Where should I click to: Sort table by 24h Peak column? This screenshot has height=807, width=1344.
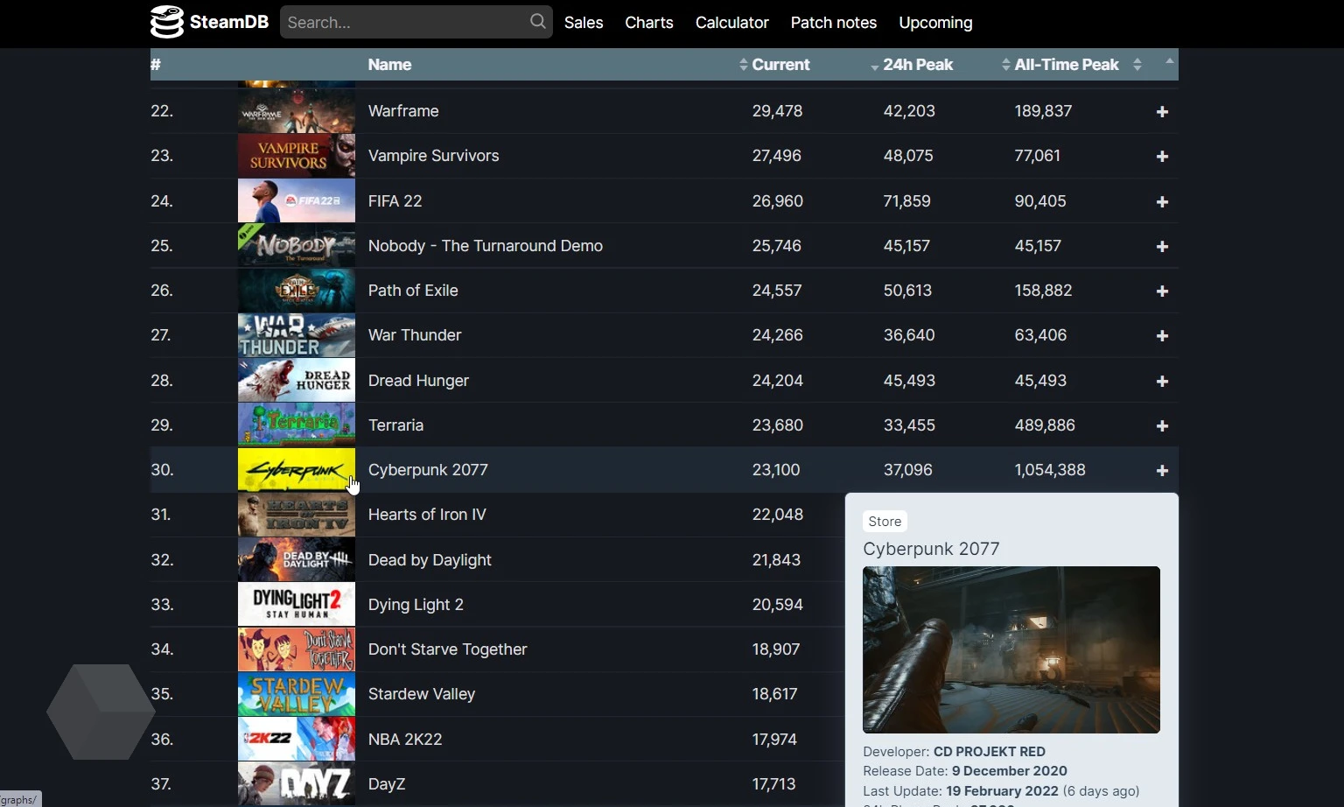918,65
